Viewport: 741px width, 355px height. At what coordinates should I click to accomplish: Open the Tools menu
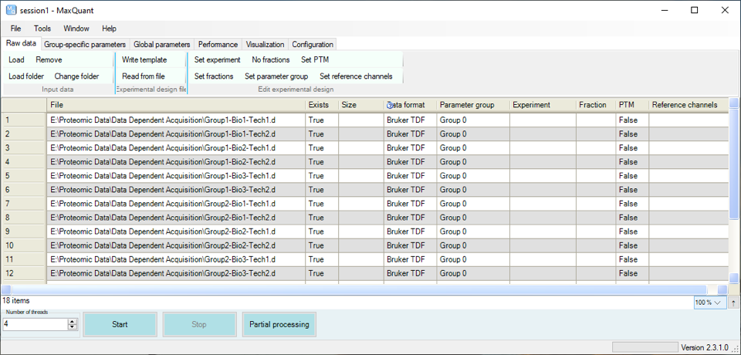point(42,29)
